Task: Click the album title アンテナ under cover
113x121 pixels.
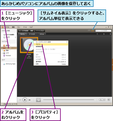Action: click(29, 54)
